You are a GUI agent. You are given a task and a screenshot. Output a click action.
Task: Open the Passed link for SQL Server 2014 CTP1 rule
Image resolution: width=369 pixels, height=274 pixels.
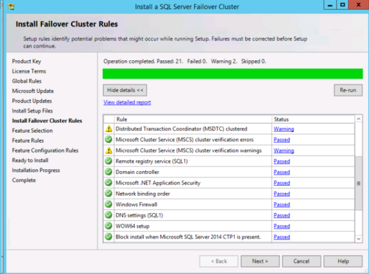[281, 237]
